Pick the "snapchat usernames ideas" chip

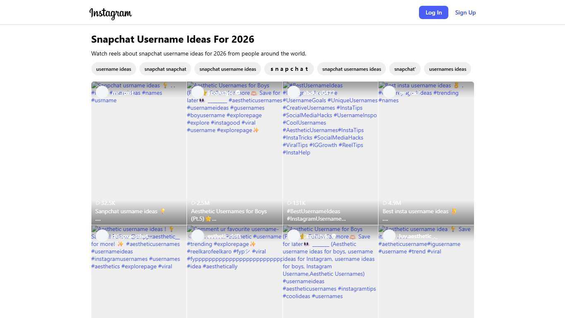pyautogui.click(x=352, y=69)
